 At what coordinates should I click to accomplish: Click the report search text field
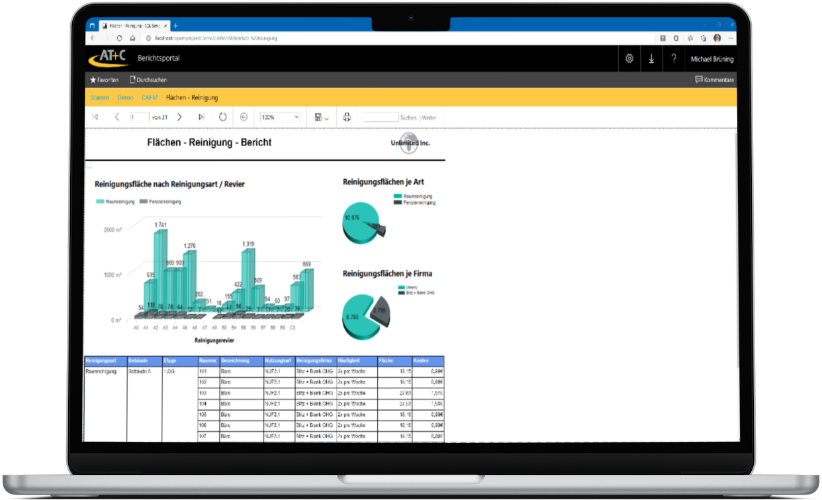pos(381,117)
